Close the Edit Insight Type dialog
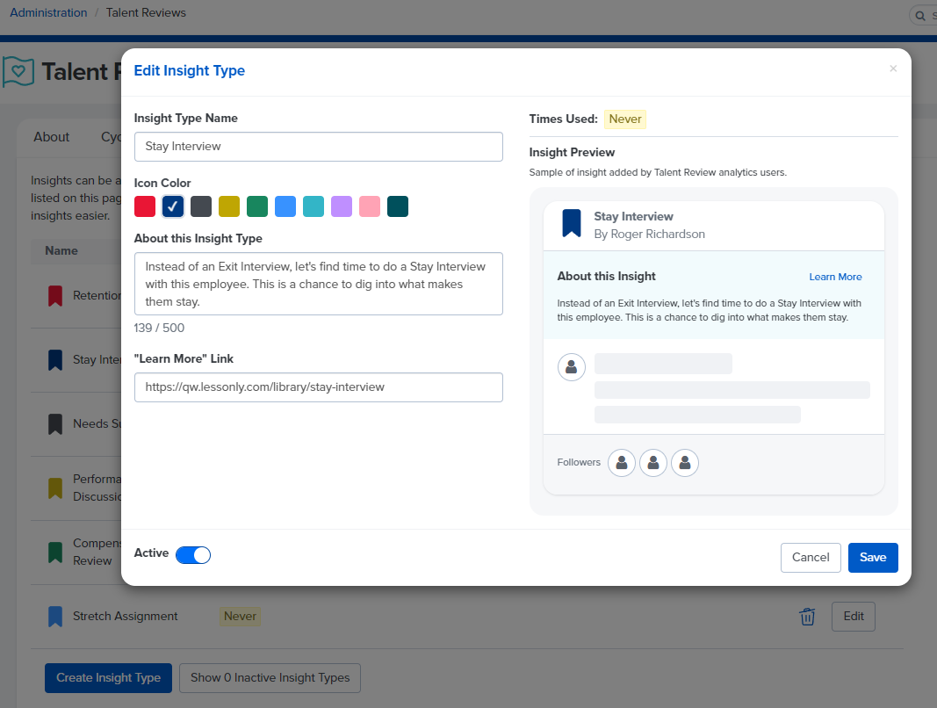This screenshot has width=937, height=708. point(893,69)
